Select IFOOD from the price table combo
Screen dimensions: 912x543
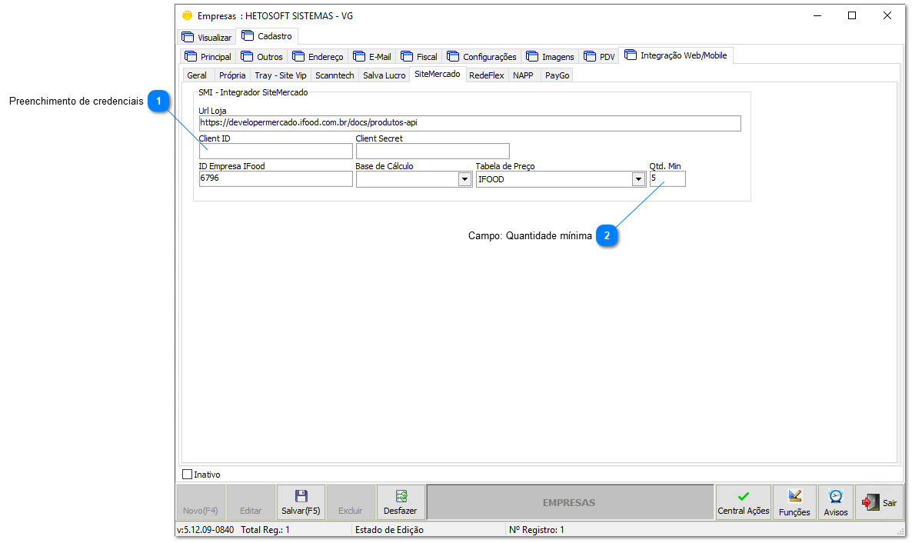554,178
